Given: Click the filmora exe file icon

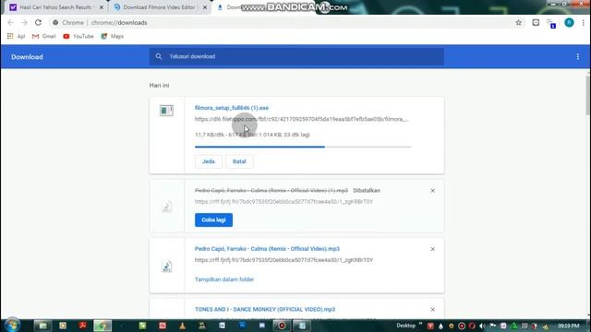Looking at the screenshot, I should pos(166,111).
